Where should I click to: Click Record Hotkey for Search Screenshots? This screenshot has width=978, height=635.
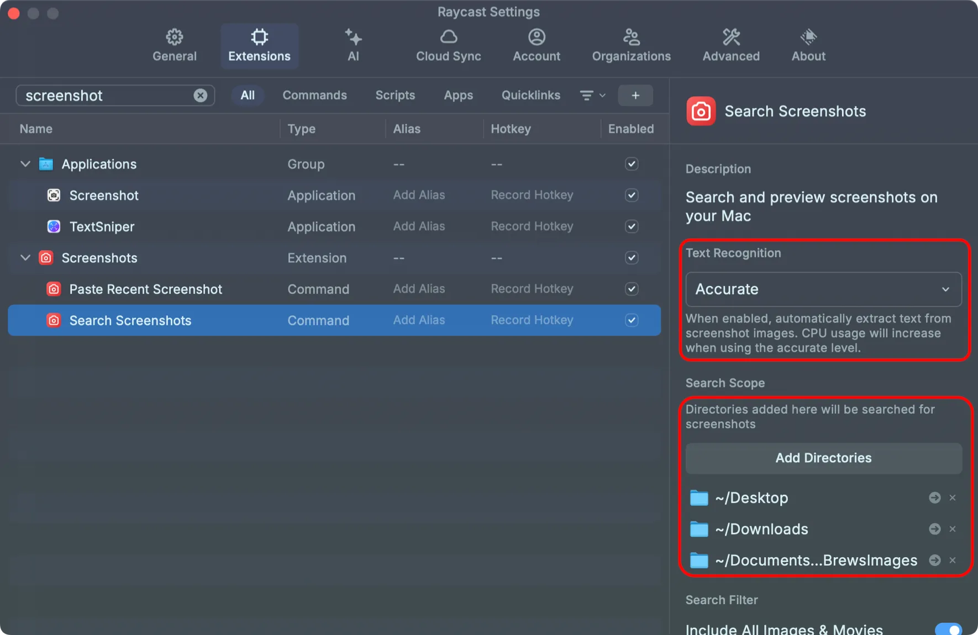click(x=531, y=320)
